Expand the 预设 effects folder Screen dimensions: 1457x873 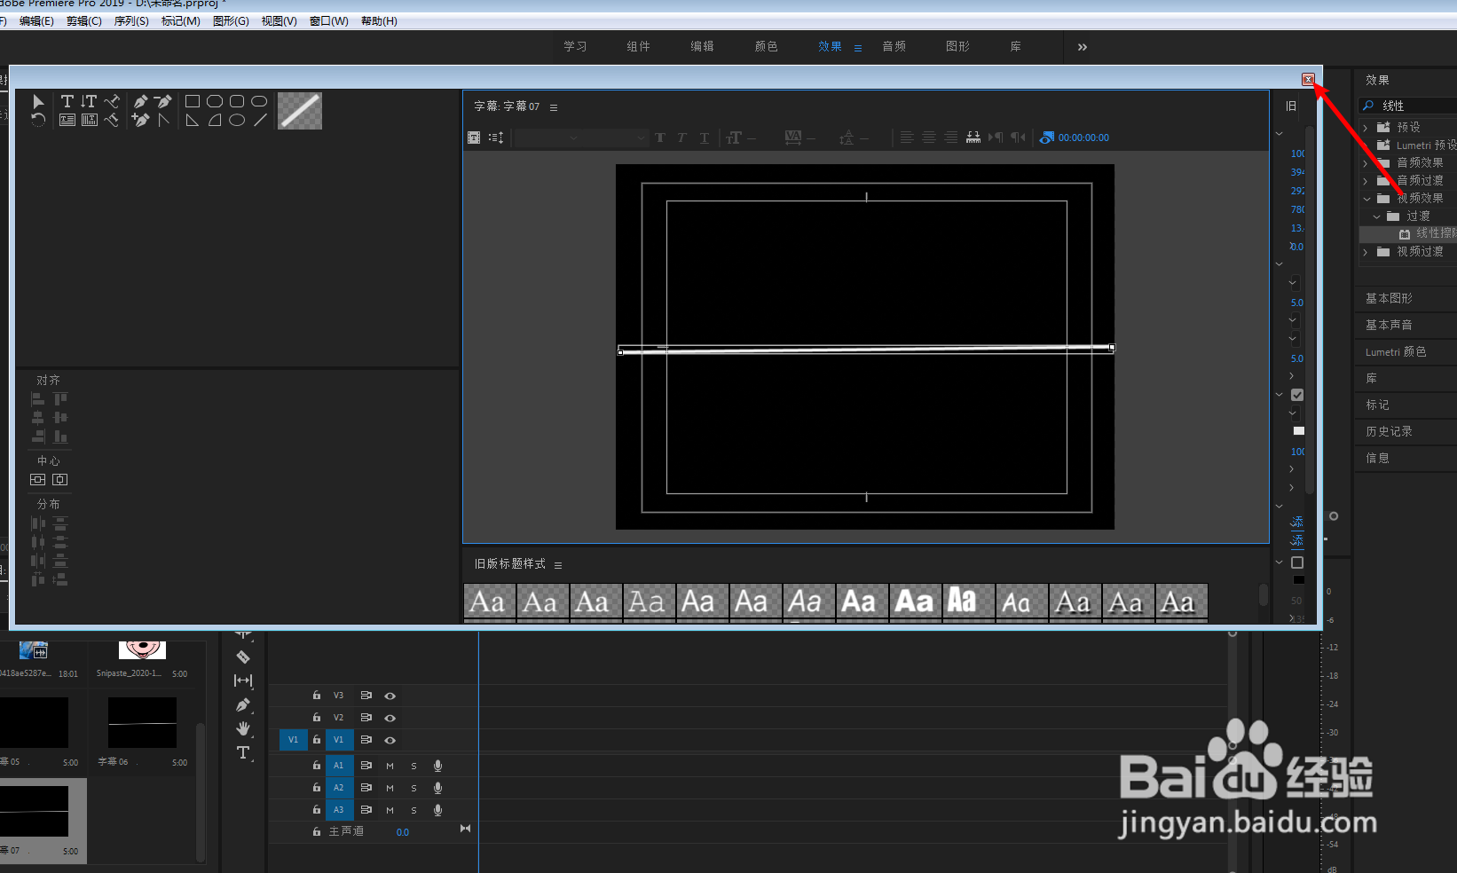[1366, 128]
